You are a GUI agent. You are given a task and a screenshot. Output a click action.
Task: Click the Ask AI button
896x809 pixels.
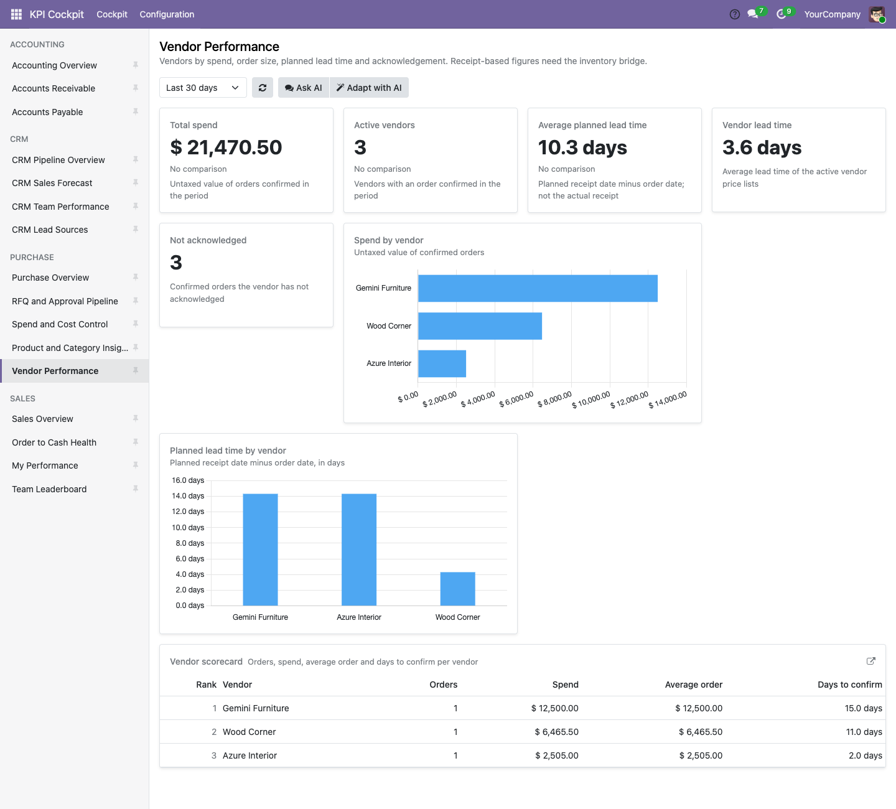pyautogui.click(x=304, y=88)
